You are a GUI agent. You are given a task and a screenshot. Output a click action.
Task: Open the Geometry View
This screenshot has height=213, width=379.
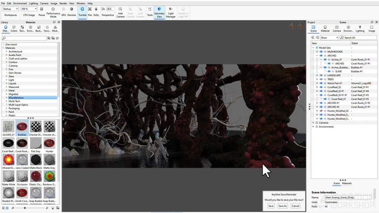coord(159,12)
